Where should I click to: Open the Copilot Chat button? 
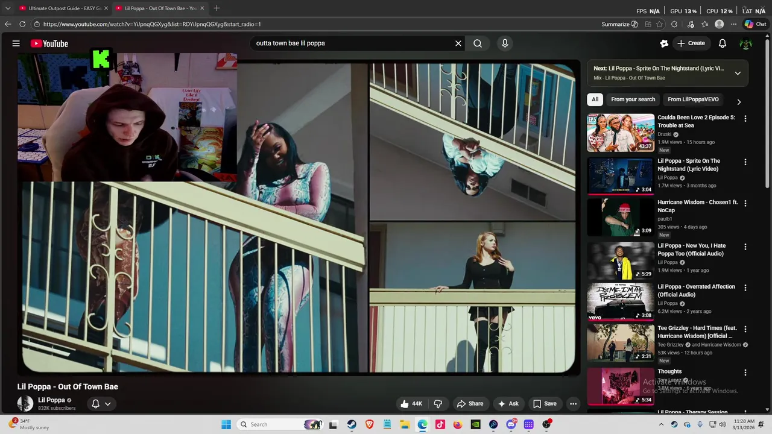click(x=755, y=24)
